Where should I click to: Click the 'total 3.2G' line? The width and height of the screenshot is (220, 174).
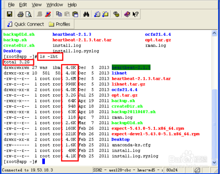click(x=17, y=62)
